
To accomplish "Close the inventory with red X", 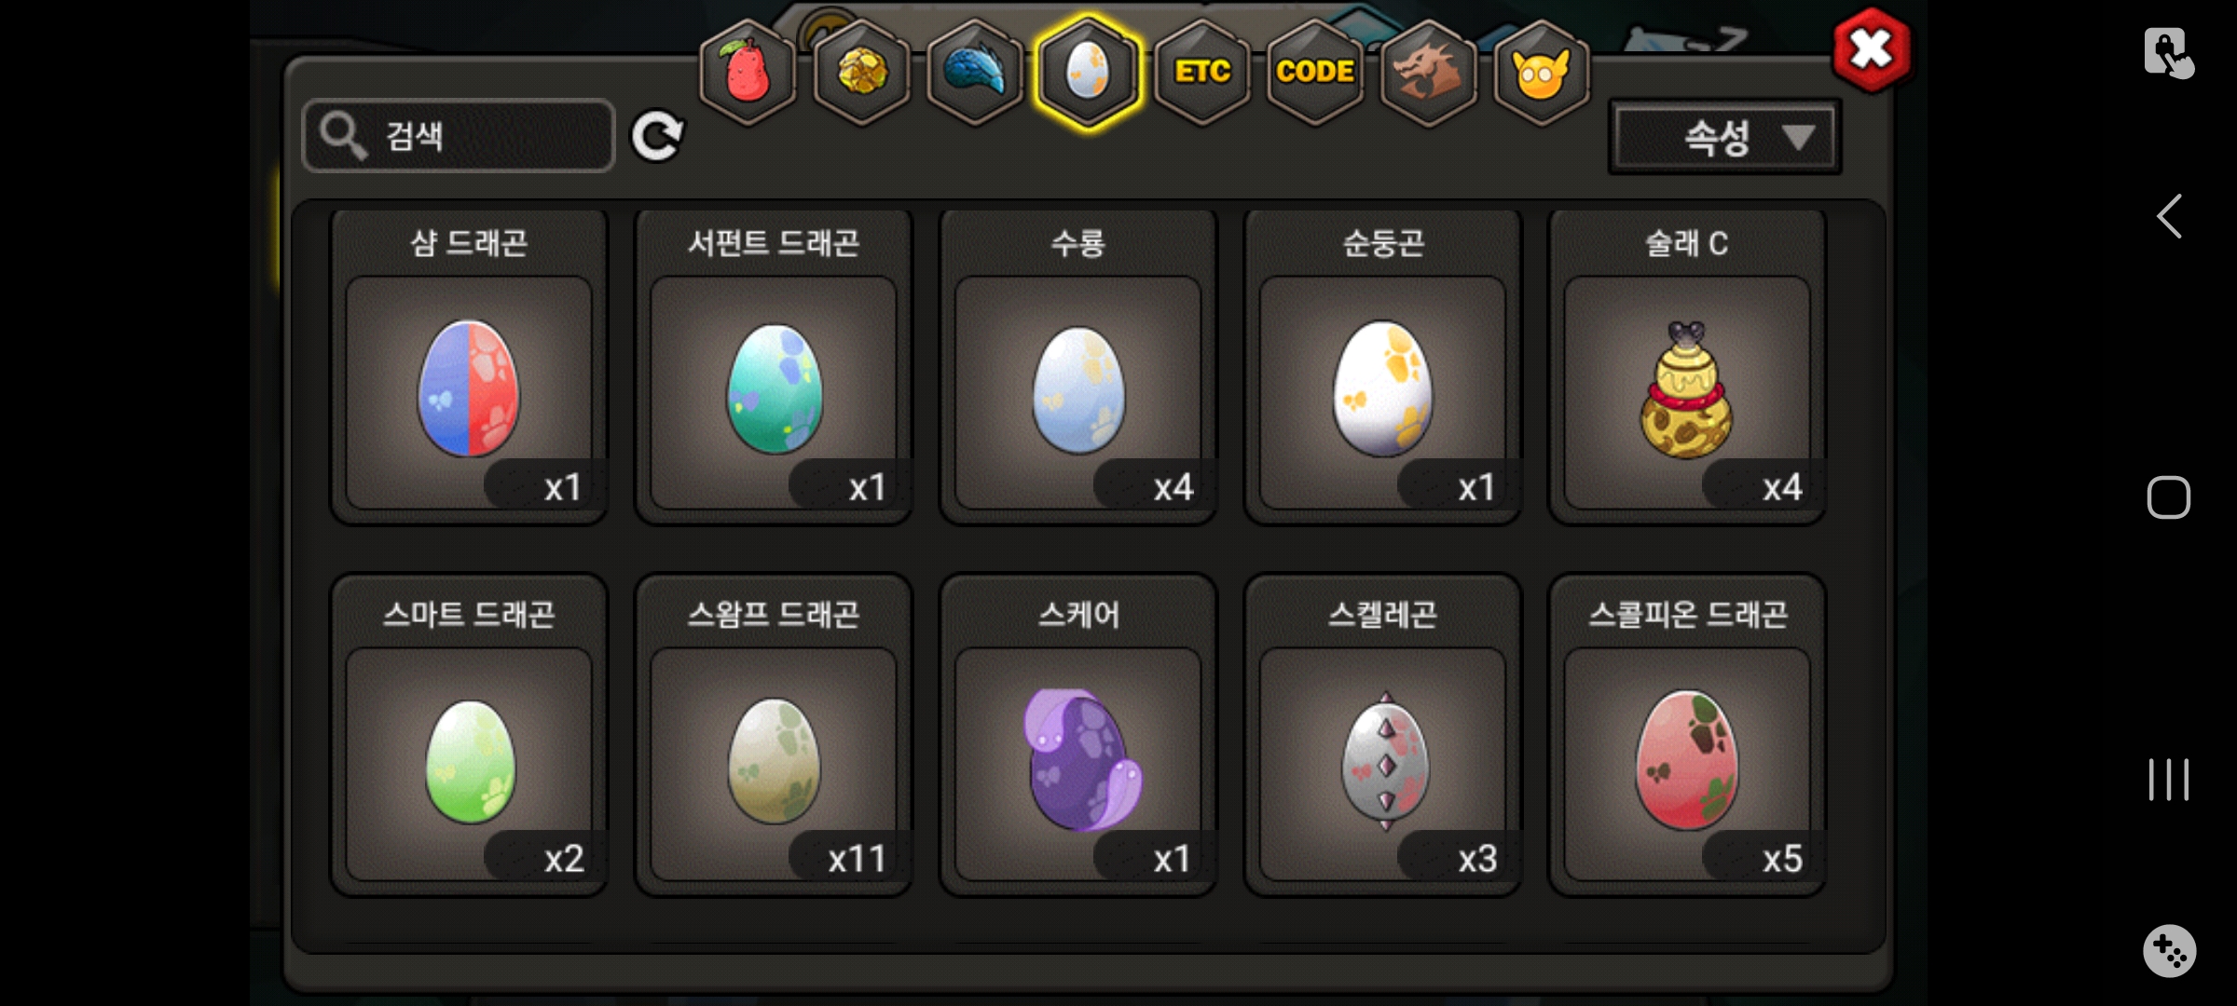I will click(1871, 50).
